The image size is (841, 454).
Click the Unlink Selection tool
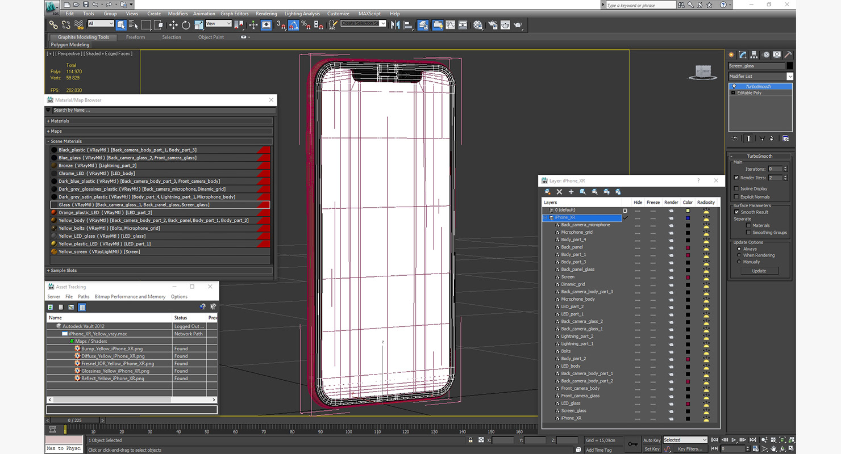click(x=66, y=25)
